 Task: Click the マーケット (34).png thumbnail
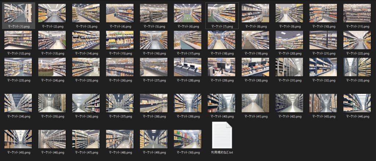(18, 103)
